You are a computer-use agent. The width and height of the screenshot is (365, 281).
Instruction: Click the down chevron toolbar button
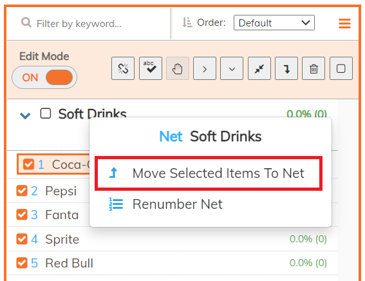point(232,68)
